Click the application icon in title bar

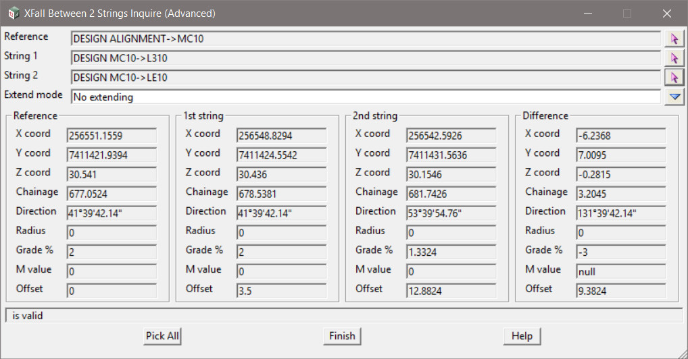click(14, 13)
